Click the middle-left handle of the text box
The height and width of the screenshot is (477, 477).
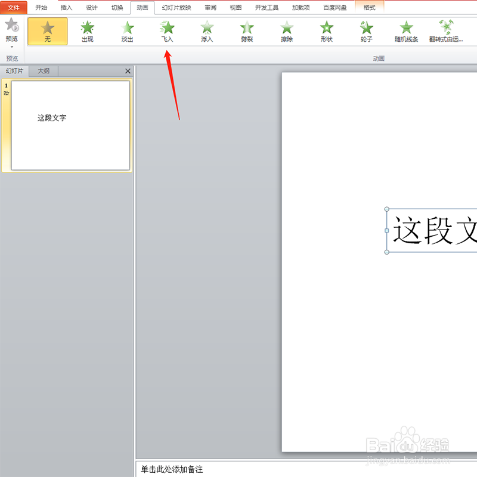[x=386, y=231]
